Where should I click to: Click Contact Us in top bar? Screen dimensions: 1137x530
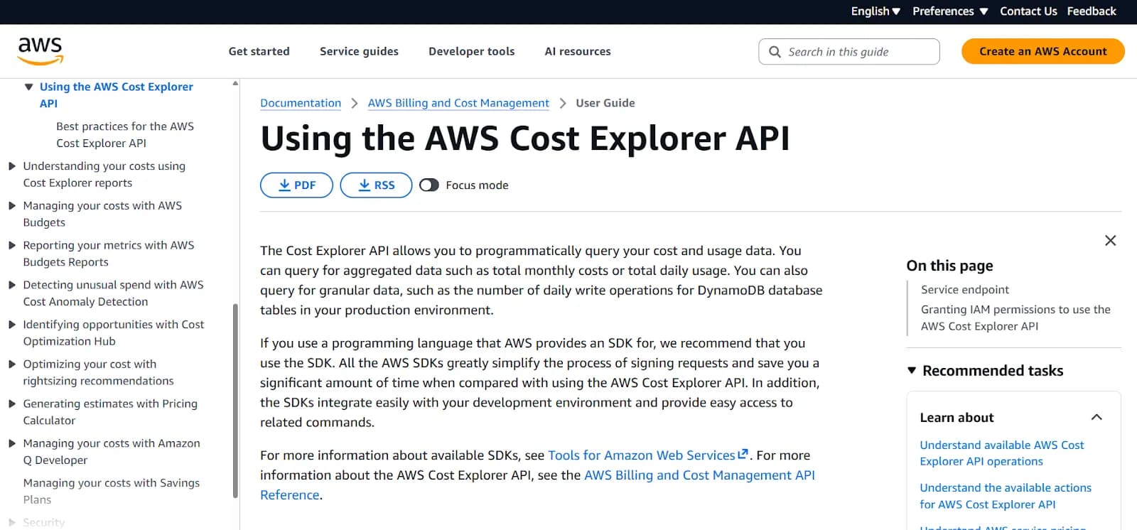click(x=1028, y=11)
